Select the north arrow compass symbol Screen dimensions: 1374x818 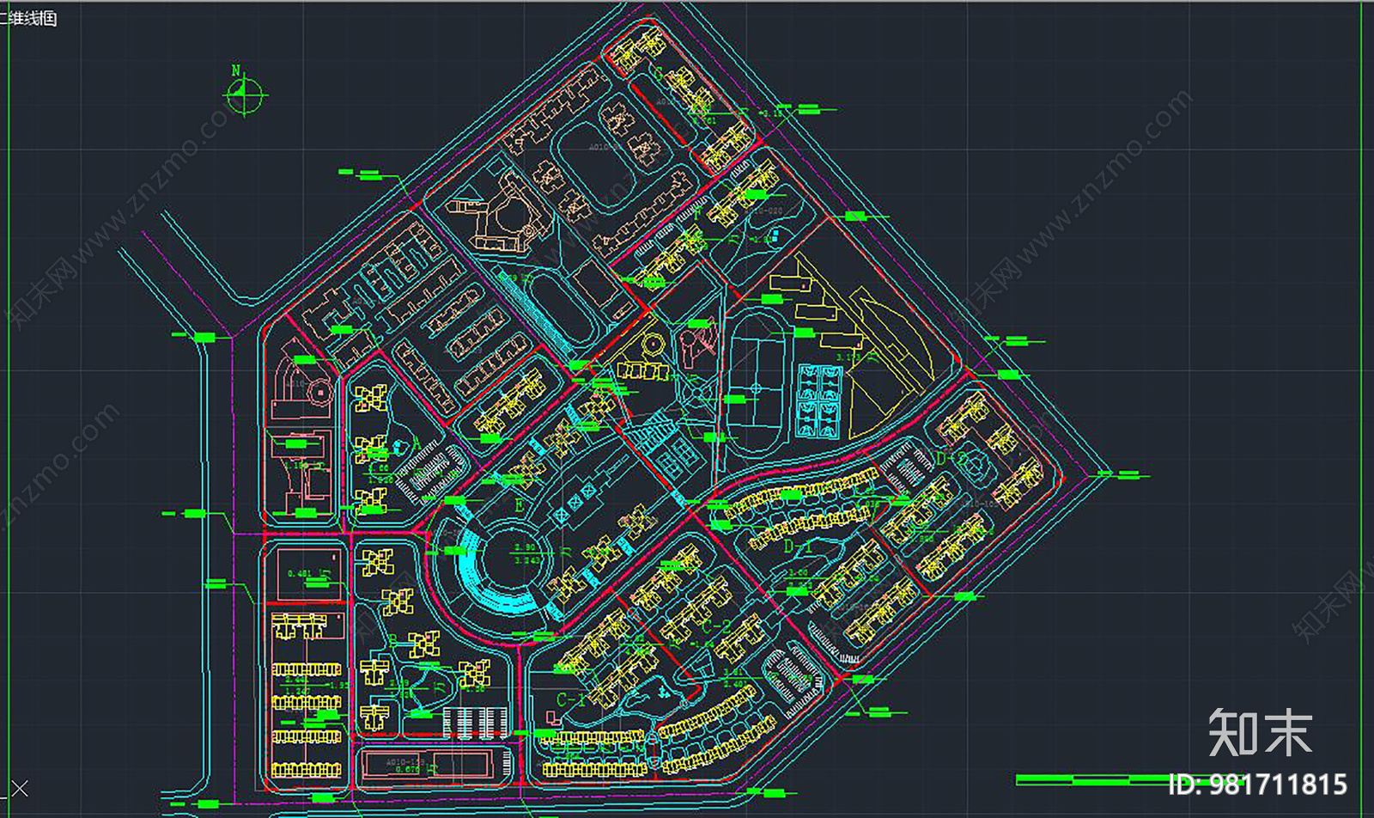tap(245, 92)
